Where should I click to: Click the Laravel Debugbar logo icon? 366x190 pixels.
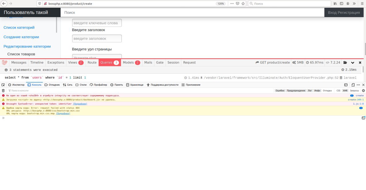click(x=5, y=63)
